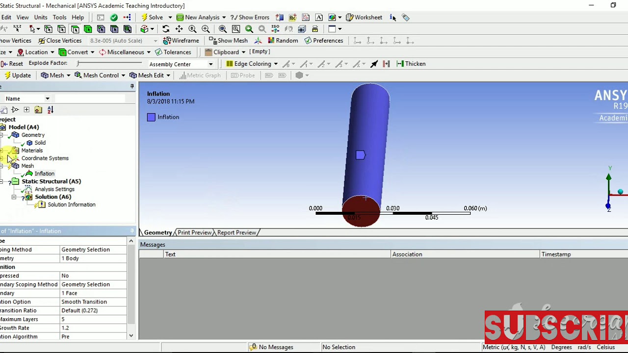628x353 pixels.
Task: Click the Inflation legend color swatch
Action: 151,117
